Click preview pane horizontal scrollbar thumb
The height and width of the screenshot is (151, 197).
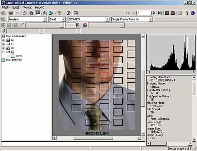click(x=93, y=138)
